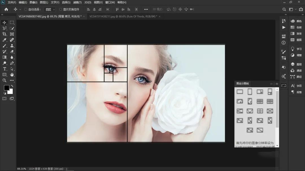305x171 pixels.
Task: Activate the Crop tool
Action: click(x=5, y=34)
